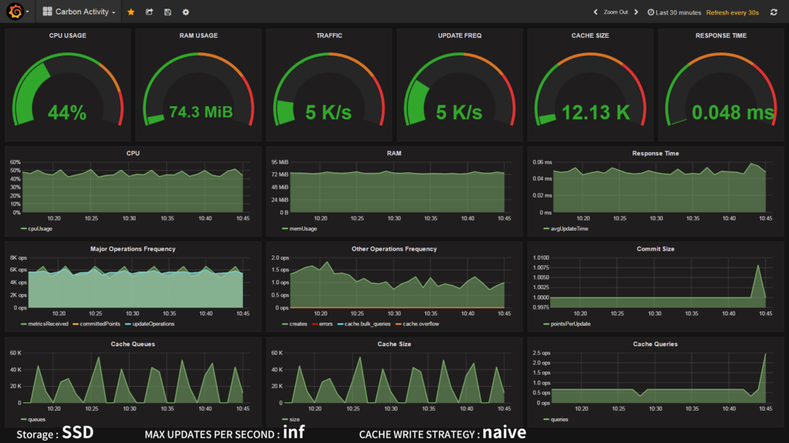Open the Carbon Activity dashboard dropdown
The image size is (789, 443).
click(x=79, y=12)
